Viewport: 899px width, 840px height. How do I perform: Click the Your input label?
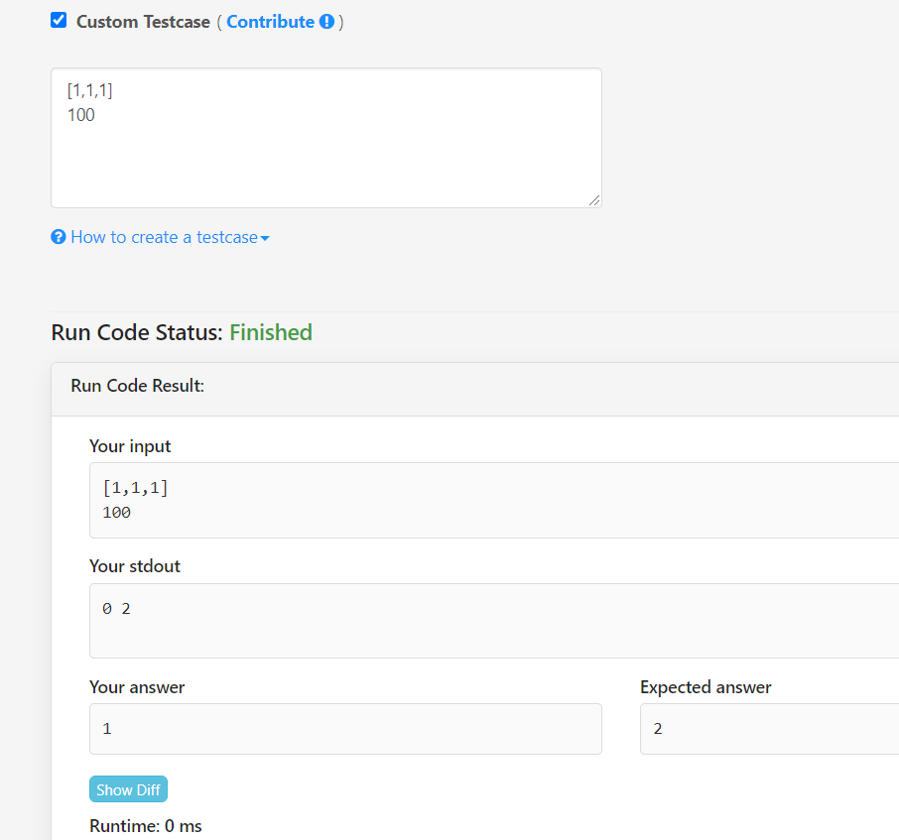pyautogui.click(x=130, y=446)
